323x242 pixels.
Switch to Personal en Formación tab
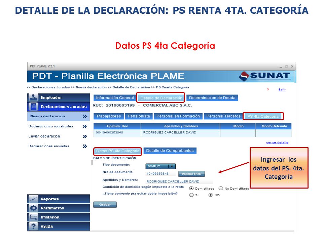[x=178, y=116]
